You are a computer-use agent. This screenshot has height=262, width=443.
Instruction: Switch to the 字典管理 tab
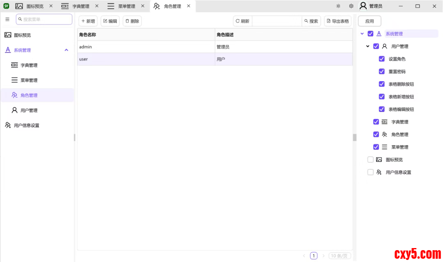(x=80, y=6)
